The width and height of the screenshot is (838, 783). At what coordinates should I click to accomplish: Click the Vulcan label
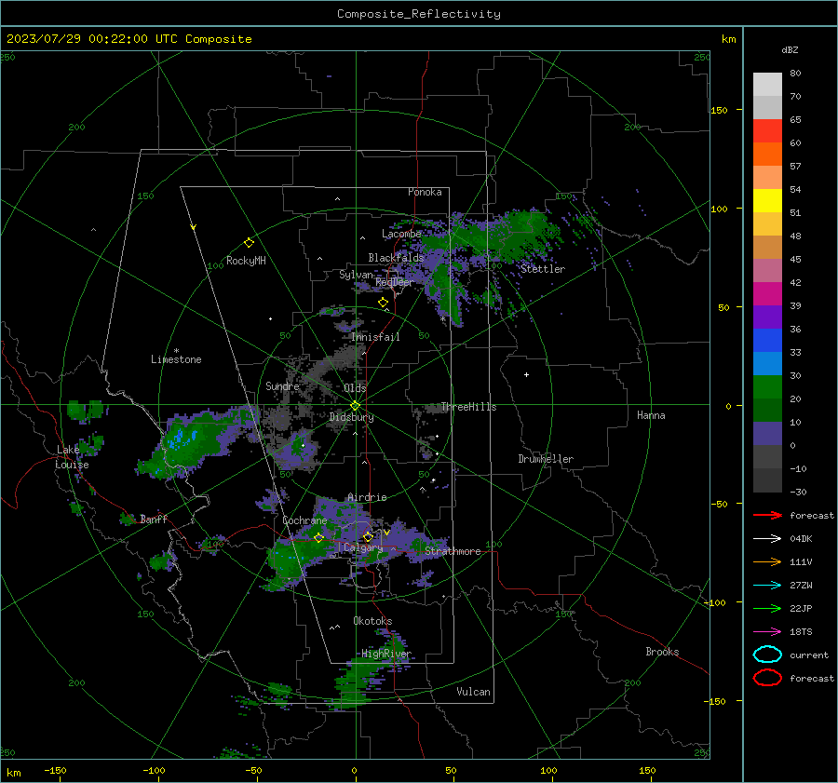tap(473, 692)
